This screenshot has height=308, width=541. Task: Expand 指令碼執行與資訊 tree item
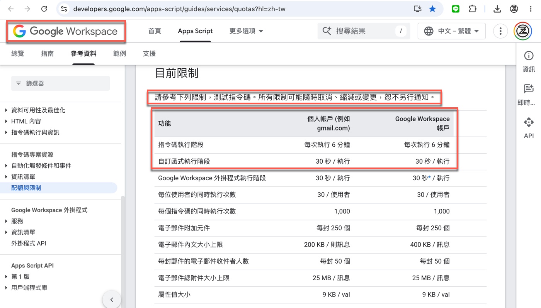[x=6, y=133]
